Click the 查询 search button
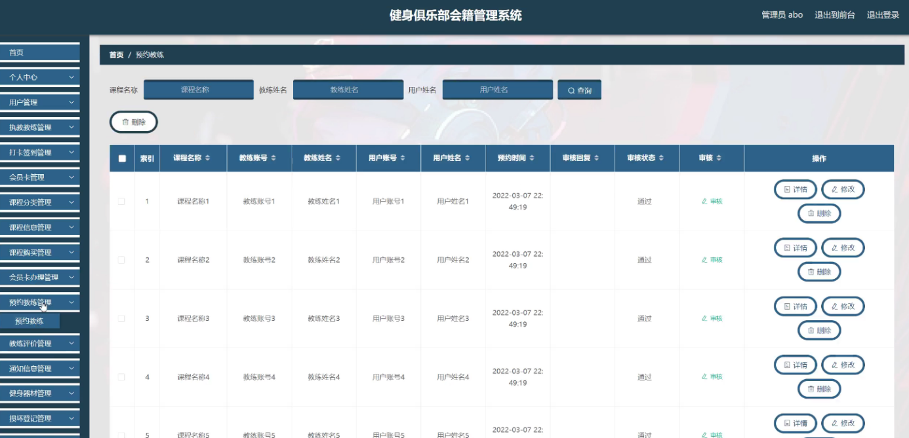This screenshot has width=909, height=438. point(580,90)
